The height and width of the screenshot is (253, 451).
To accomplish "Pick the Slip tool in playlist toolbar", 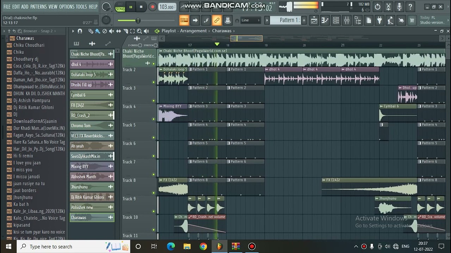I will pyautogui.click(x=119, y=31).
